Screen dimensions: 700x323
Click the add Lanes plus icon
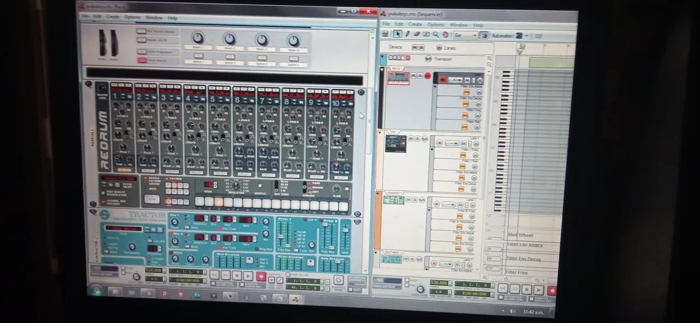point(439,48)
